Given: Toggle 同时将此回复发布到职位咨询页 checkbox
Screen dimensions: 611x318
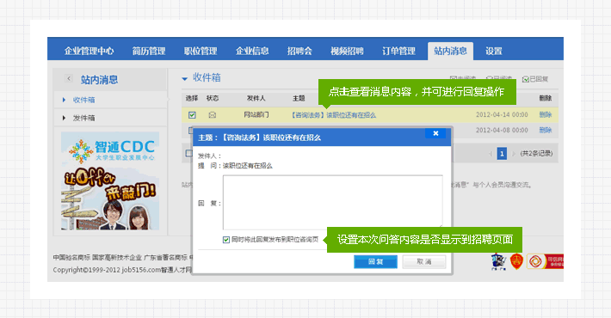Looking at the screenshot, I should [x=226, y=240].
